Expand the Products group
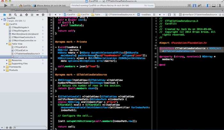 [x=4, y=70]
